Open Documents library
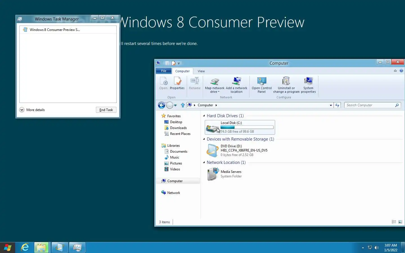This screenshot has width=405, height=253. 179,152
